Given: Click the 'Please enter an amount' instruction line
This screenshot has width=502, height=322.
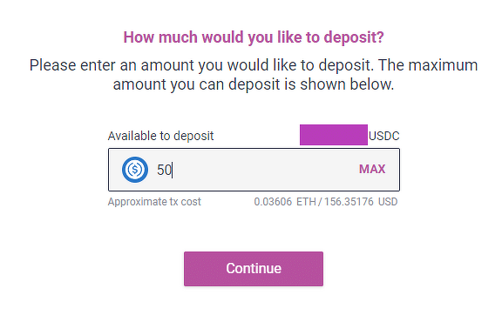Looking at the screenshot, I should [x=254, y=65].
